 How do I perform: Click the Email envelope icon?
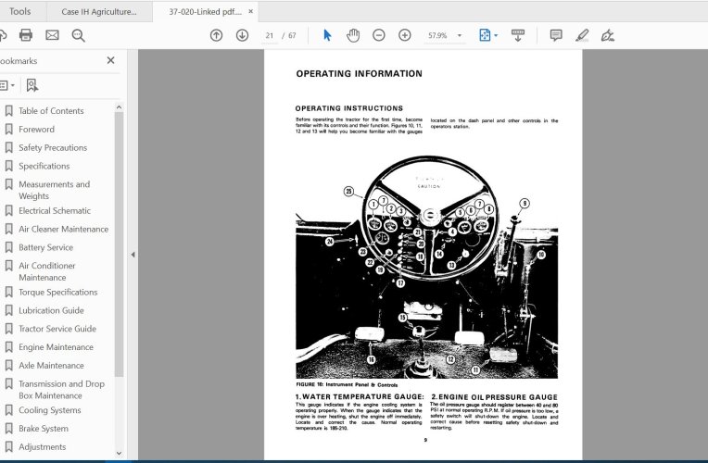[x=53, y=35]
